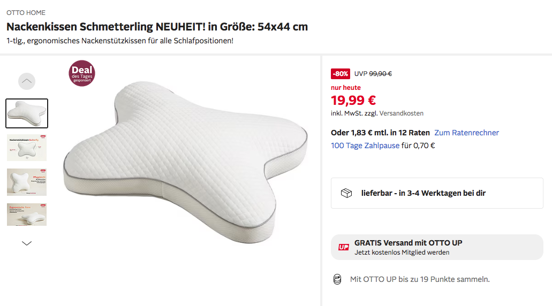Open the Versandkosten link

pyautogui.click(x=402, y=113)
